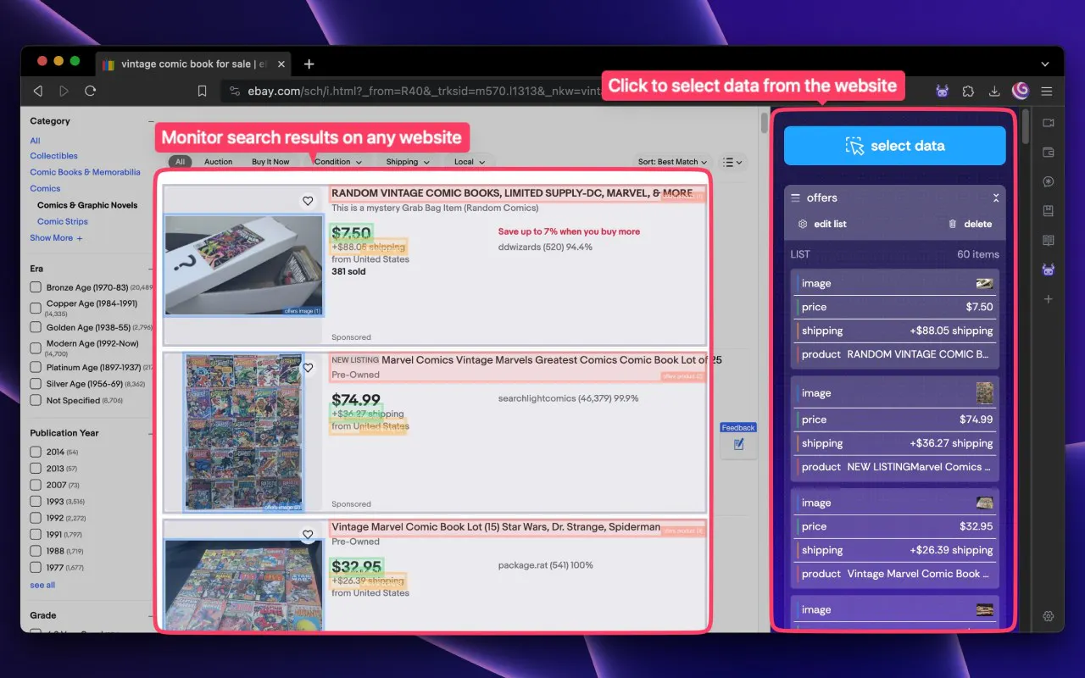This screenshot has width=1085, height=678.
Task: Open the tab list chevron in title bar
Action: 1045,64
